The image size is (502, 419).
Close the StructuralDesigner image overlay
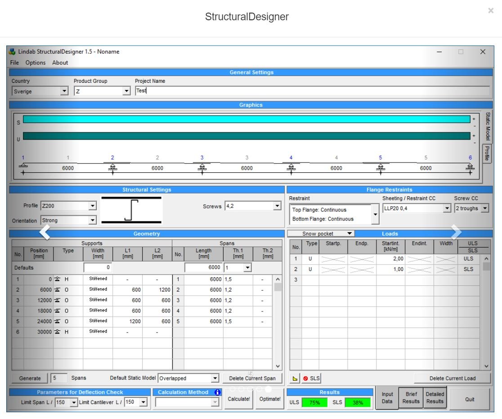(x=491, y=11)
